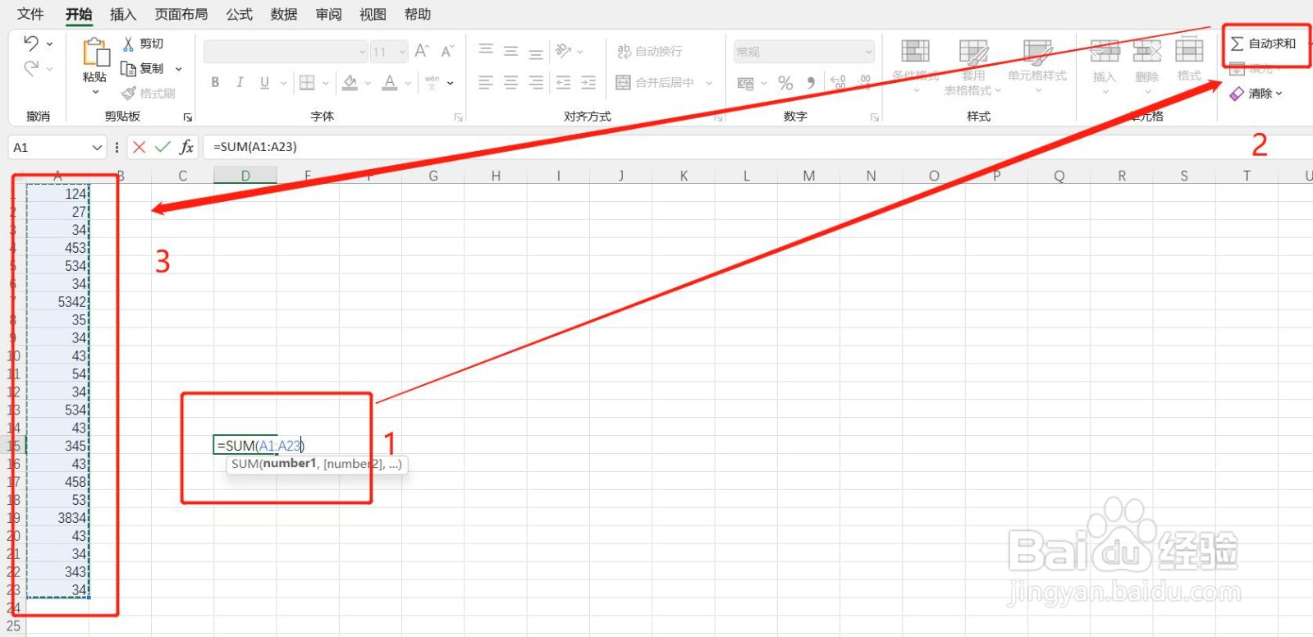Toggle Italic formatting
This screenshot has width=1313, height=637.
[x=240, y=82]
